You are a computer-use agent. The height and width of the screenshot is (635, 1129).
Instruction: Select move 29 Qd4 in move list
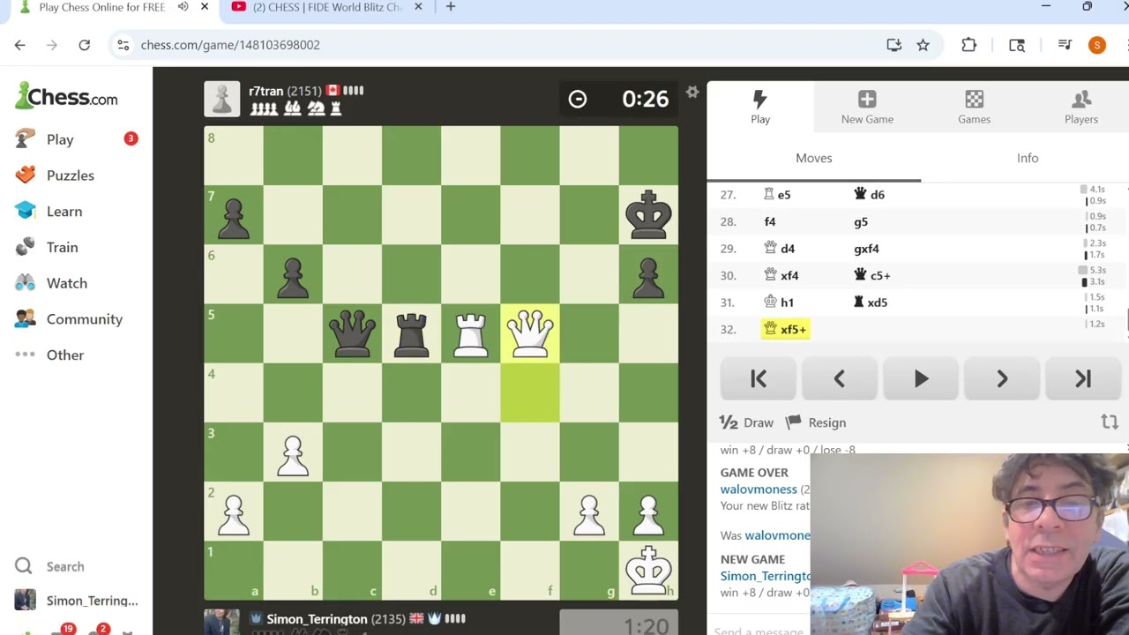[x=780, y=249]
